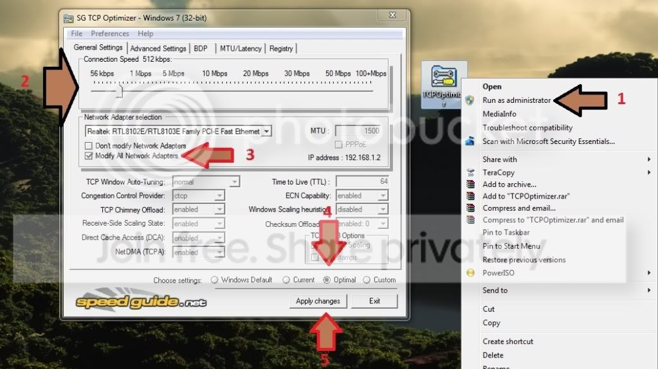Screen dimensions: 658x369
Task: Select the TCPOptimizer desktop icon
Action: (x=444, y=85)
